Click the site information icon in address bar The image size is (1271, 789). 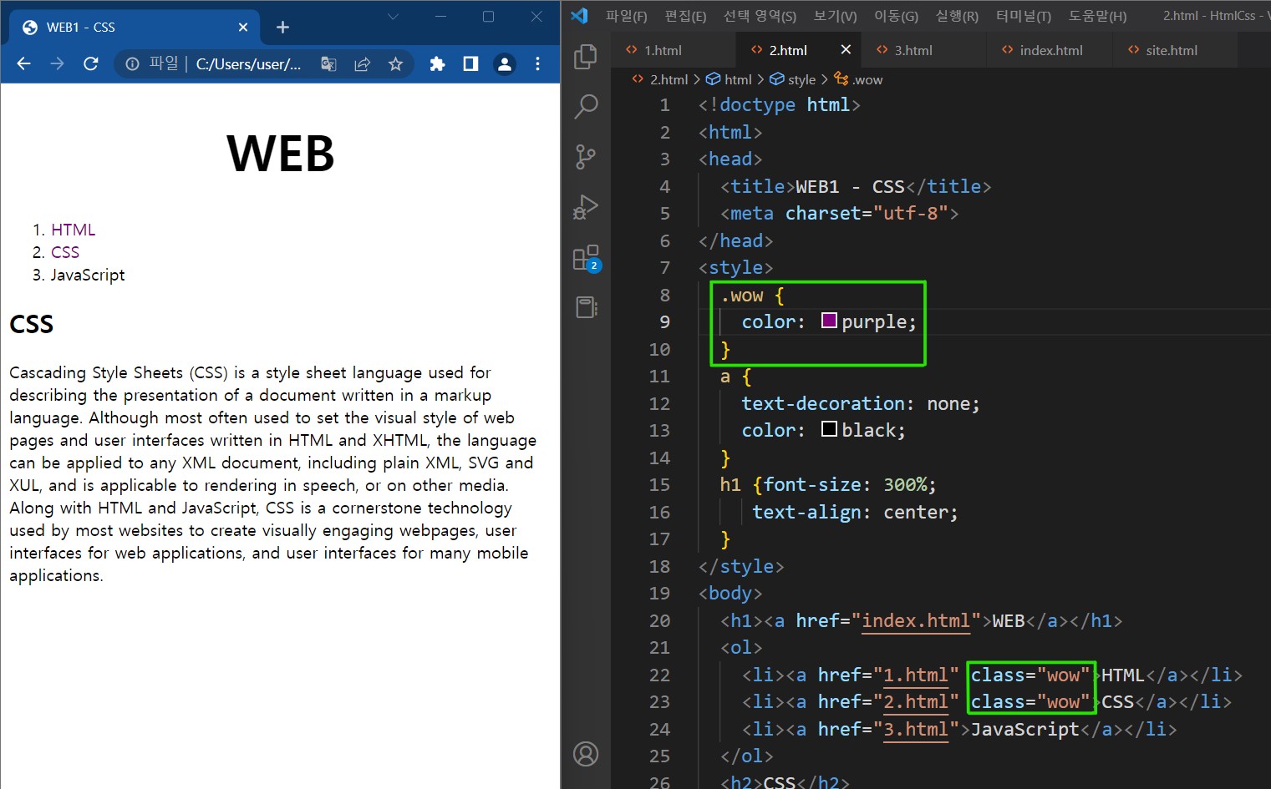(132, 63)
